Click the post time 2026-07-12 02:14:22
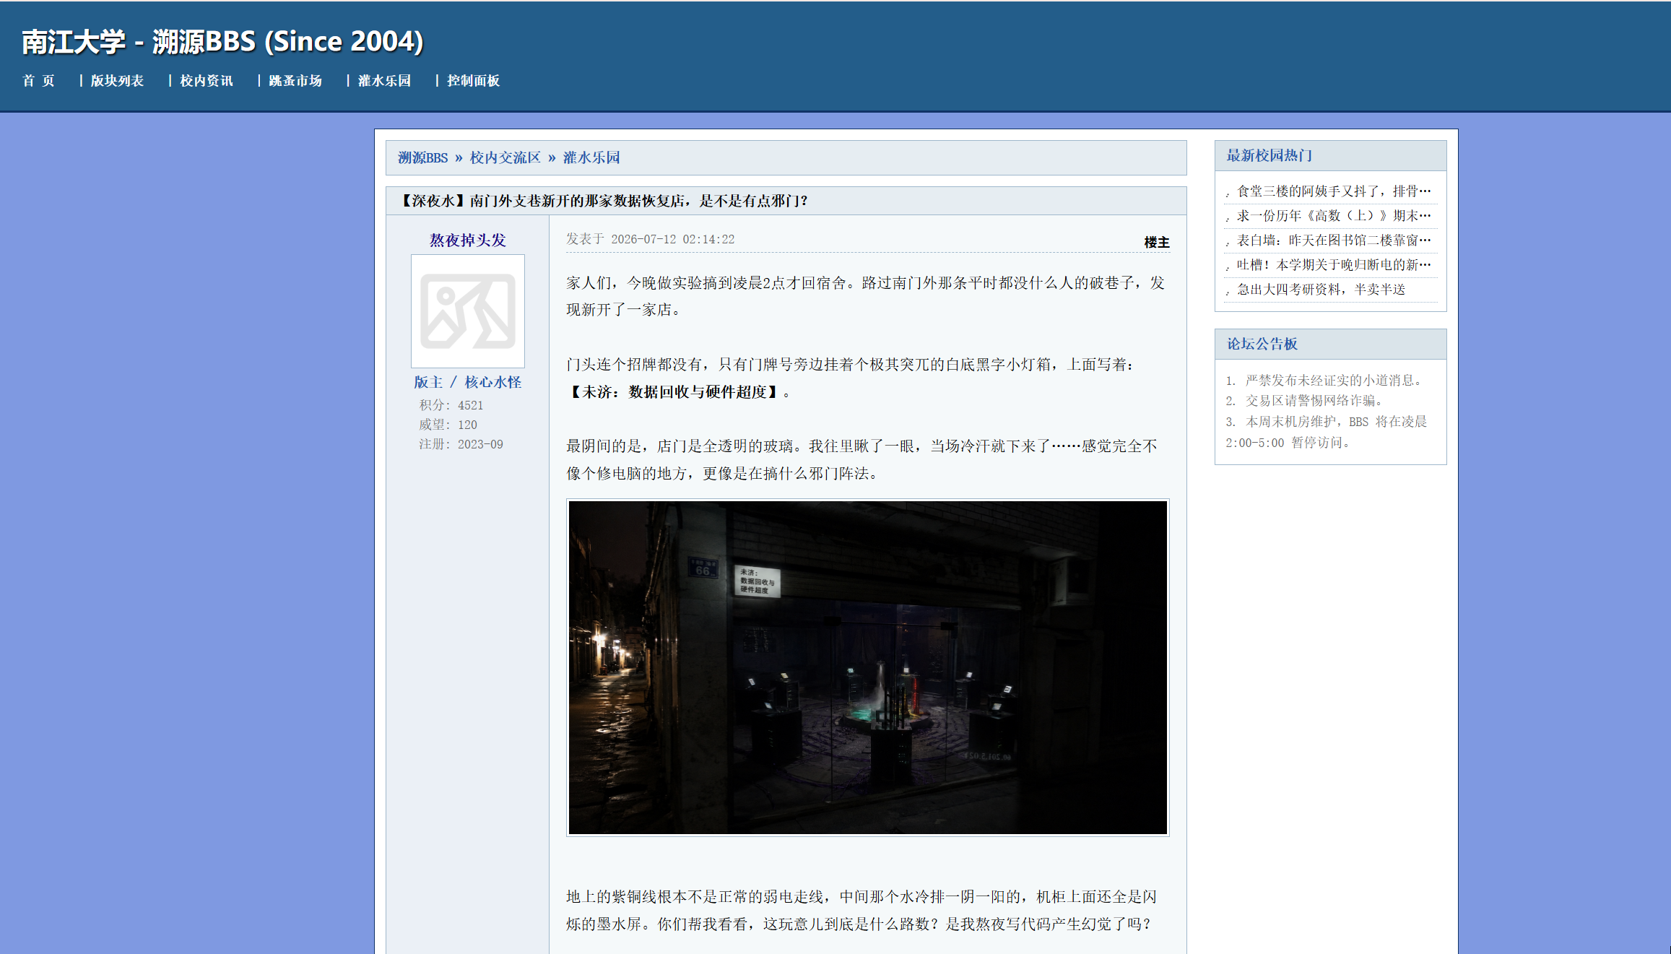Image resolution: width=1671 pixels, height=954 pixels. (672, 239)
